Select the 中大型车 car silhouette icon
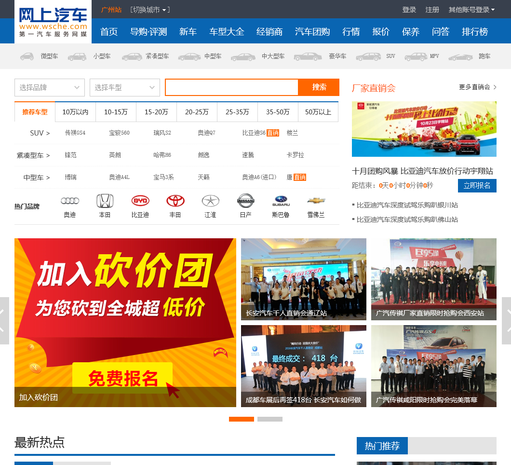This screenshot has height=465, width=511. (243, 57)
